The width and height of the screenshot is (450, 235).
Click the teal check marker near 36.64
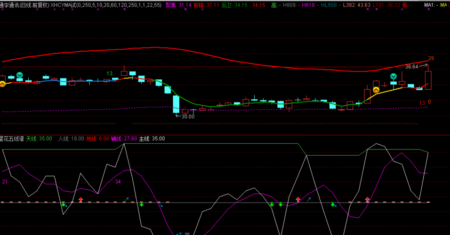pos(394,76)
